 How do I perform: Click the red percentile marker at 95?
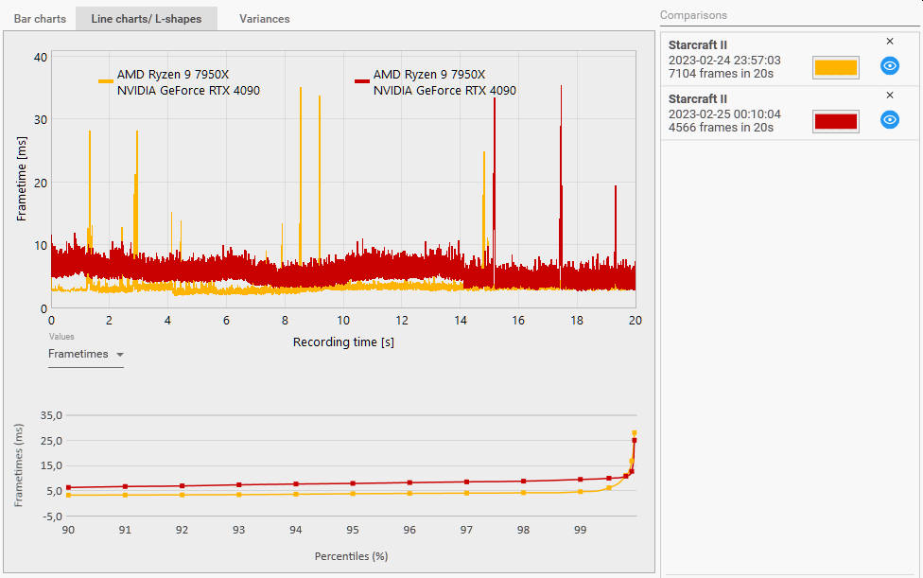[x=353, y=483]
